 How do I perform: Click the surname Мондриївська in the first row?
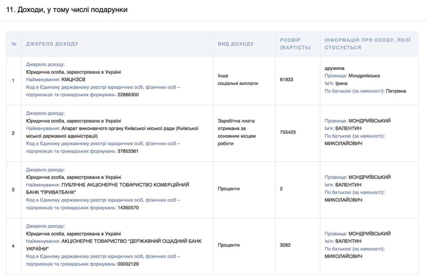click(364, 76)
